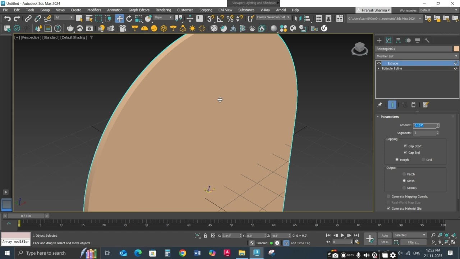Click the Configure Modifier Sets icon
The height and width of the screenshot is (259, 460).
coord(425,105)
